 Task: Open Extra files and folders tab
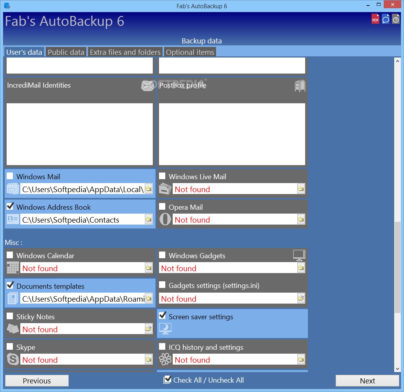pyautogui.click(x=125, y=52)
